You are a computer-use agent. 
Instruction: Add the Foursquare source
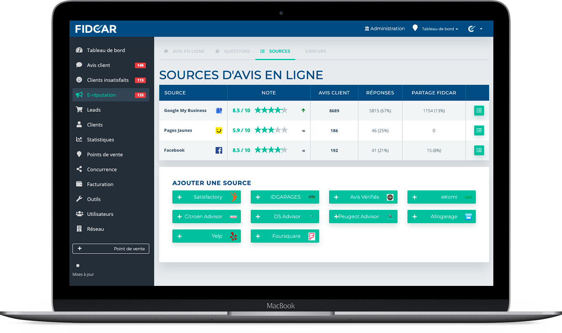pyautogui.click(x=285, y=236)
